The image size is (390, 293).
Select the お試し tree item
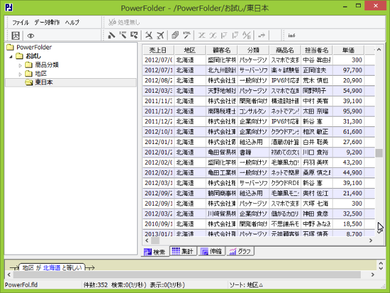(x=34, y=56)
